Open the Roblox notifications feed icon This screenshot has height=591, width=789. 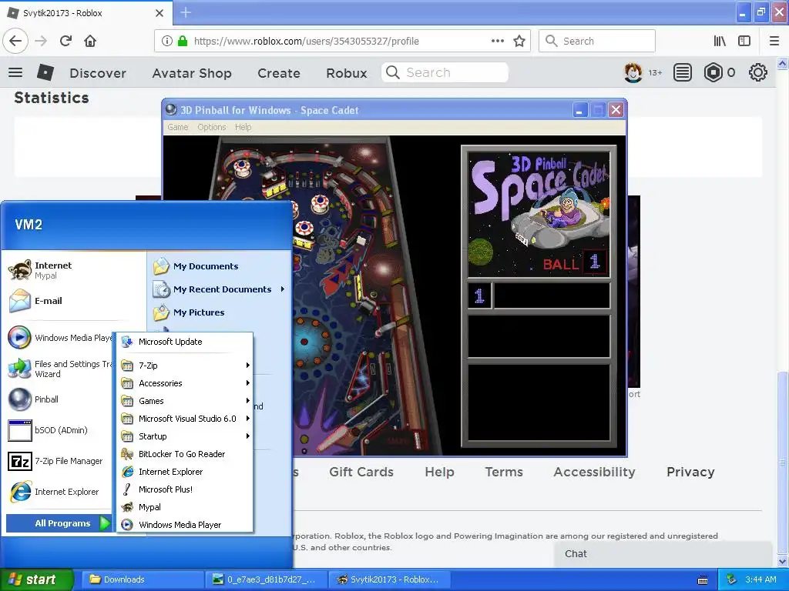(683, 73)
